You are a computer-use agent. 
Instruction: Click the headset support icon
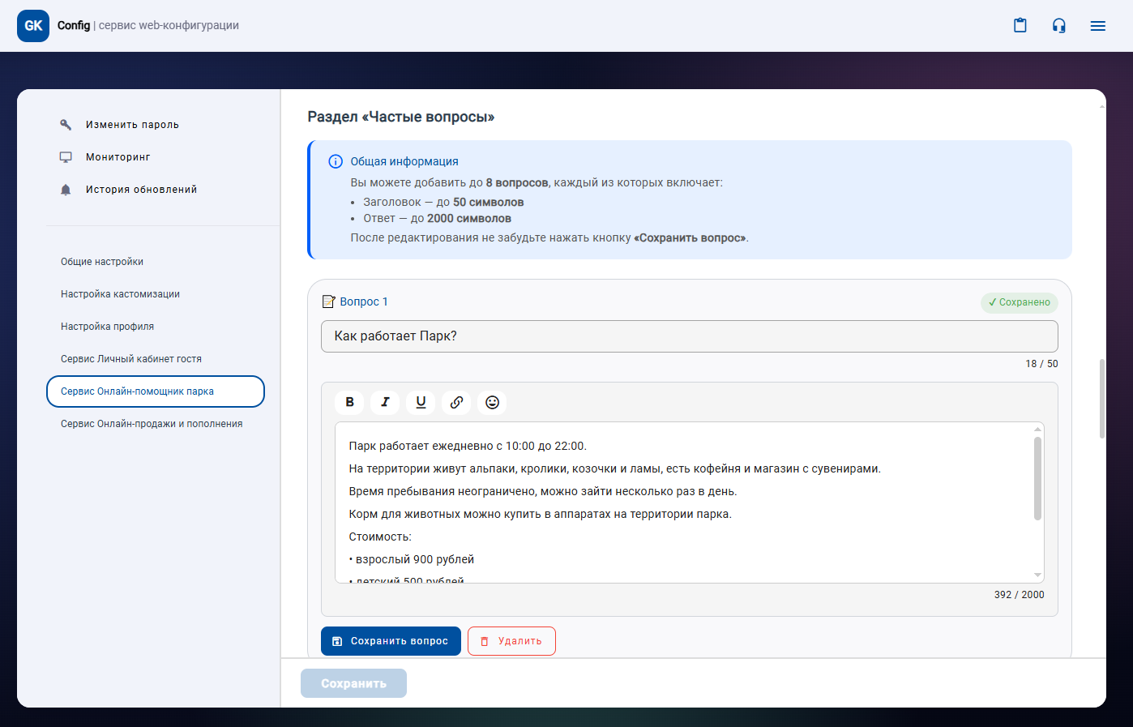(x=1059, y=26)
